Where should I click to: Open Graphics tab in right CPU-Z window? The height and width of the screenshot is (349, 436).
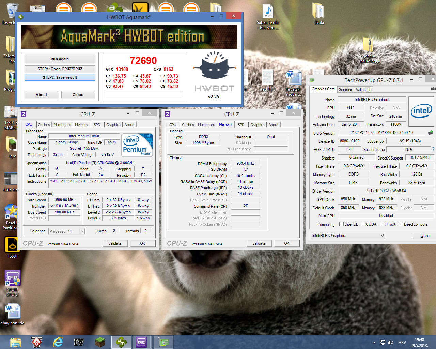(x=258, y=125)
